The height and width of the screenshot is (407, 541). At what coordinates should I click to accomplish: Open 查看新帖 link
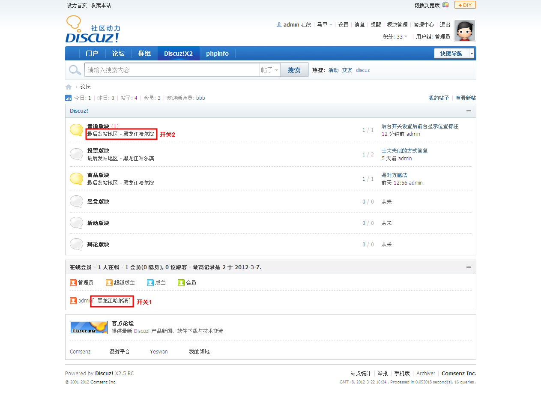click(466, 98)
